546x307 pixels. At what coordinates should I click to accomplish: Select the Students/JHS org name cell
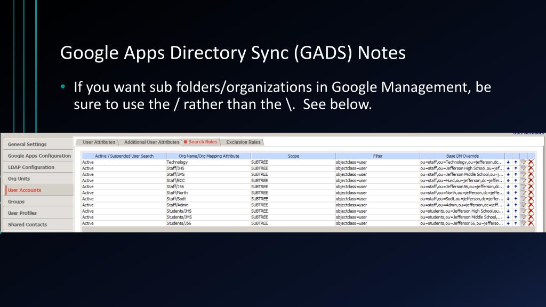point(208,211)
